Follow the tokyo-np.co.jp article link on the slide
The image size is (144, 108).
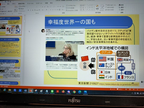(119, 84)
